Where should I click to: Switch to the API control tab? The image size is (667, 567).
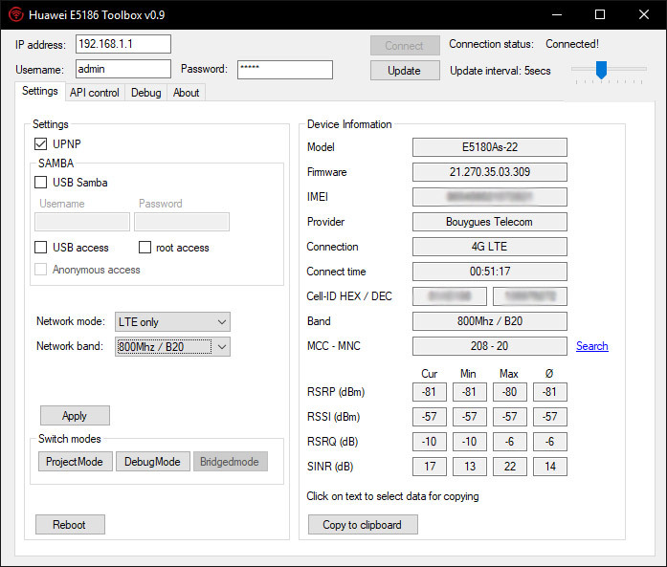click(x=95, y=93)
